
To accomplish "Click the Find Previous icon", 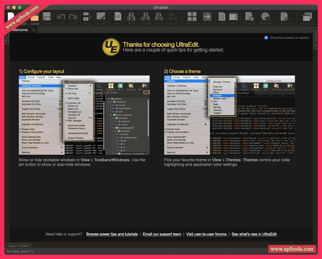I will pos(145,19).
